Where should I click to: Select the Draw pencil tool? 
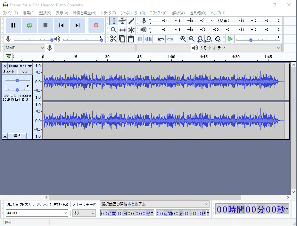131,21
